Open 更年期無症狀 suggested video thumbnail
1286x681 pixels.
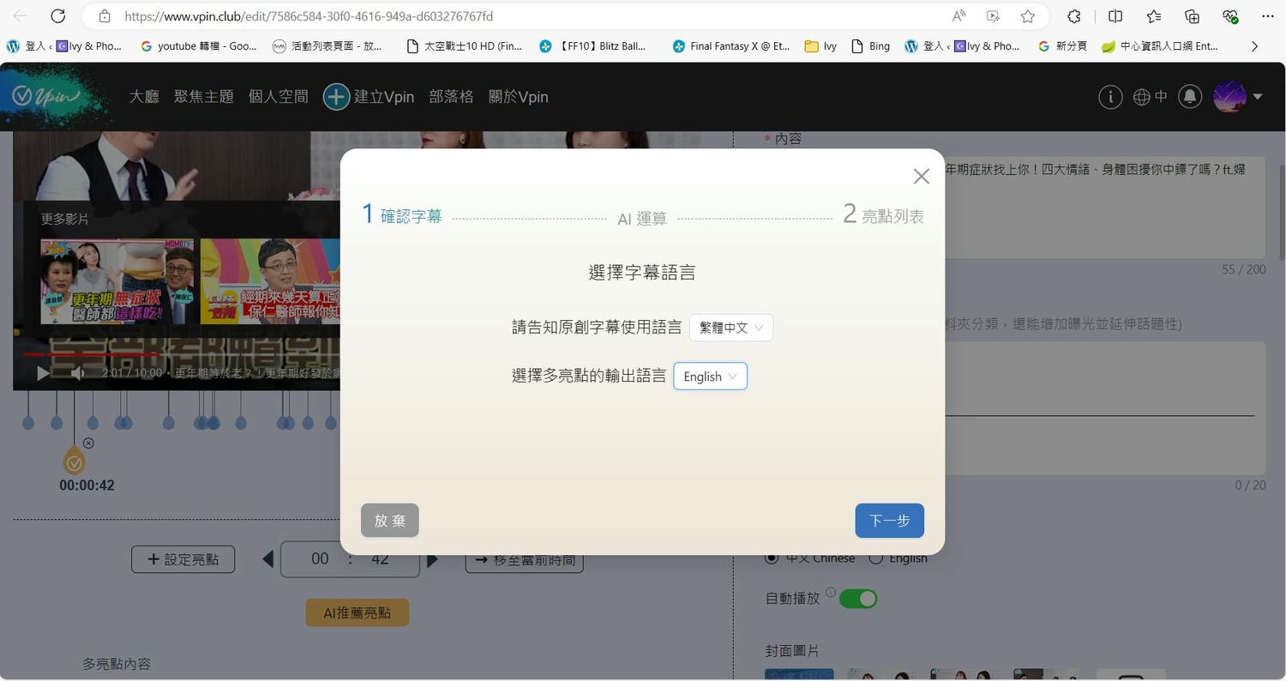click(117, 281)
